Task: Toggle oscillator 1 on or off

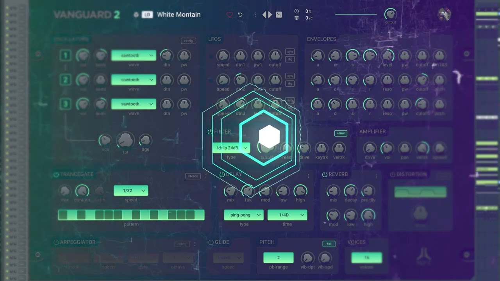Action: 66,55
